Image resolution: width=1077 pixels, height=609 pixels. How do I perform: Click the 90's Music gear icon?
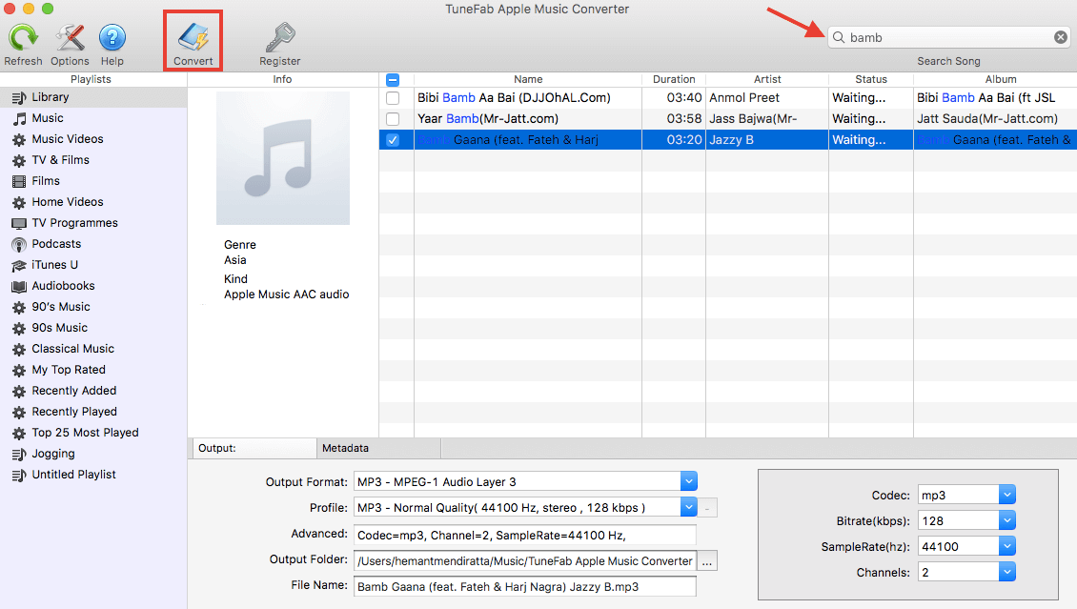click(19, 308)
